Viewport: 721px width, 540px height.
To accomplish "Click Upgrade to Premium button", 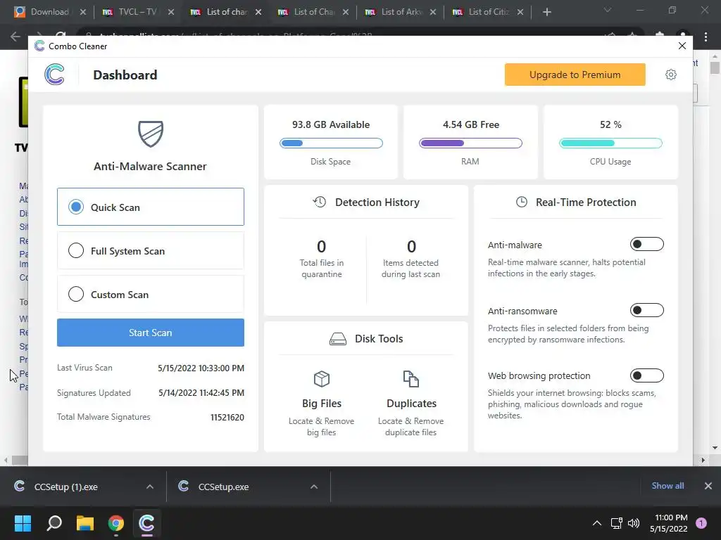I will 575,75.
